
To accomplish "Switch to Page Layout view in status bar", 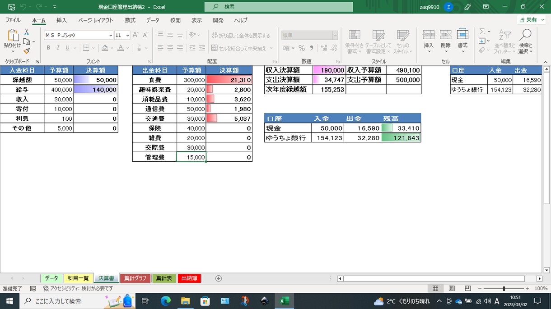I will point(452,288).
